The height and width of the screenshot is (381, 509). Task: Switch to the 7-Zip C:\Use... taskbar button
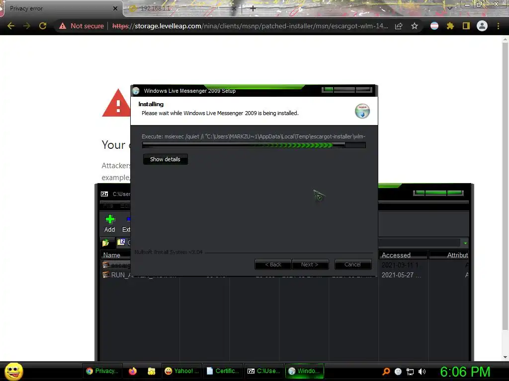point(264,371)
